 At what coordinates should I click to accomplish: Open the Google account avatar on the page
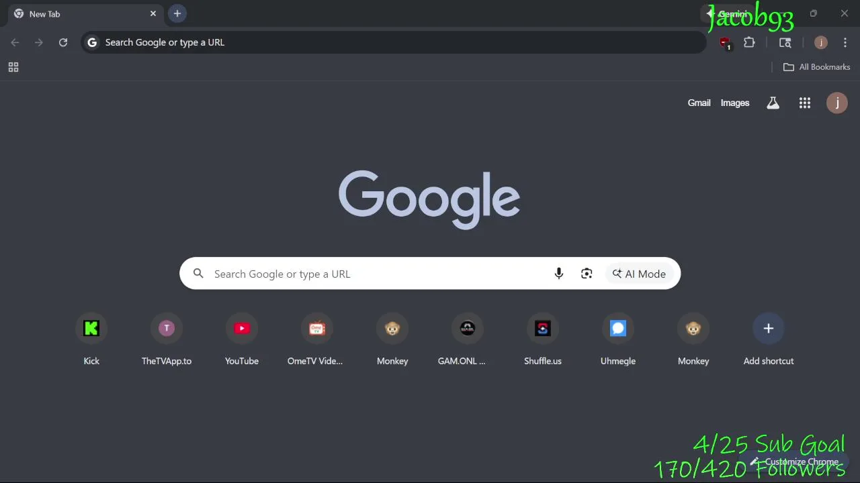(837, 103)
